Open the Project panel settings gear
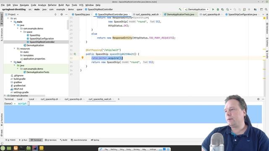The image size is (269, 151). coord(61,15)
